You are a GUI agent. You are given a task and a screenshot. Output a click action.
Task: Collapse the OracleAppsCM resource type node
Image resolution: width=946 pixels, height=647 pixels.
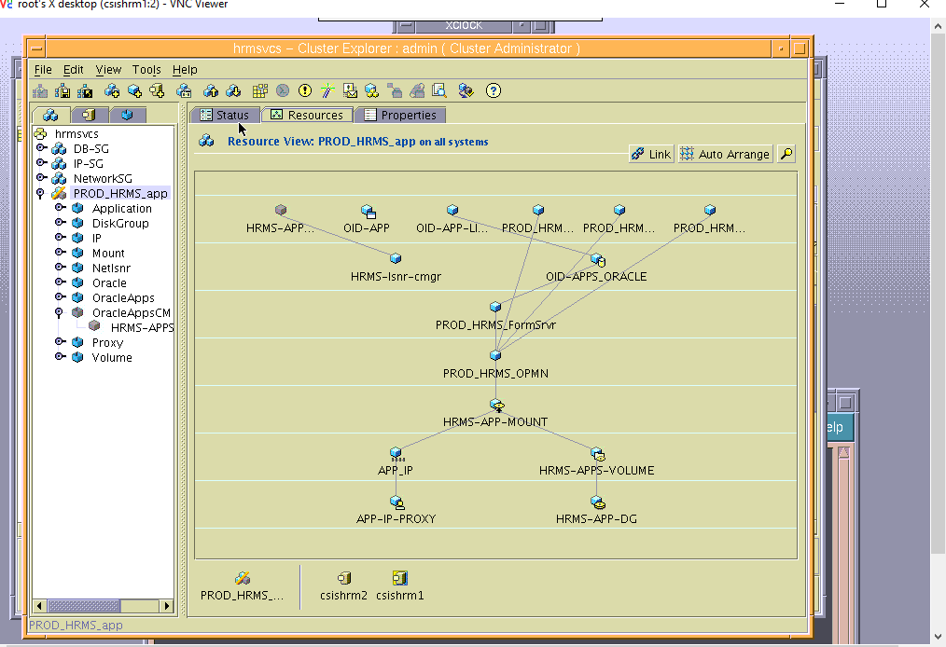click(59, 312)
